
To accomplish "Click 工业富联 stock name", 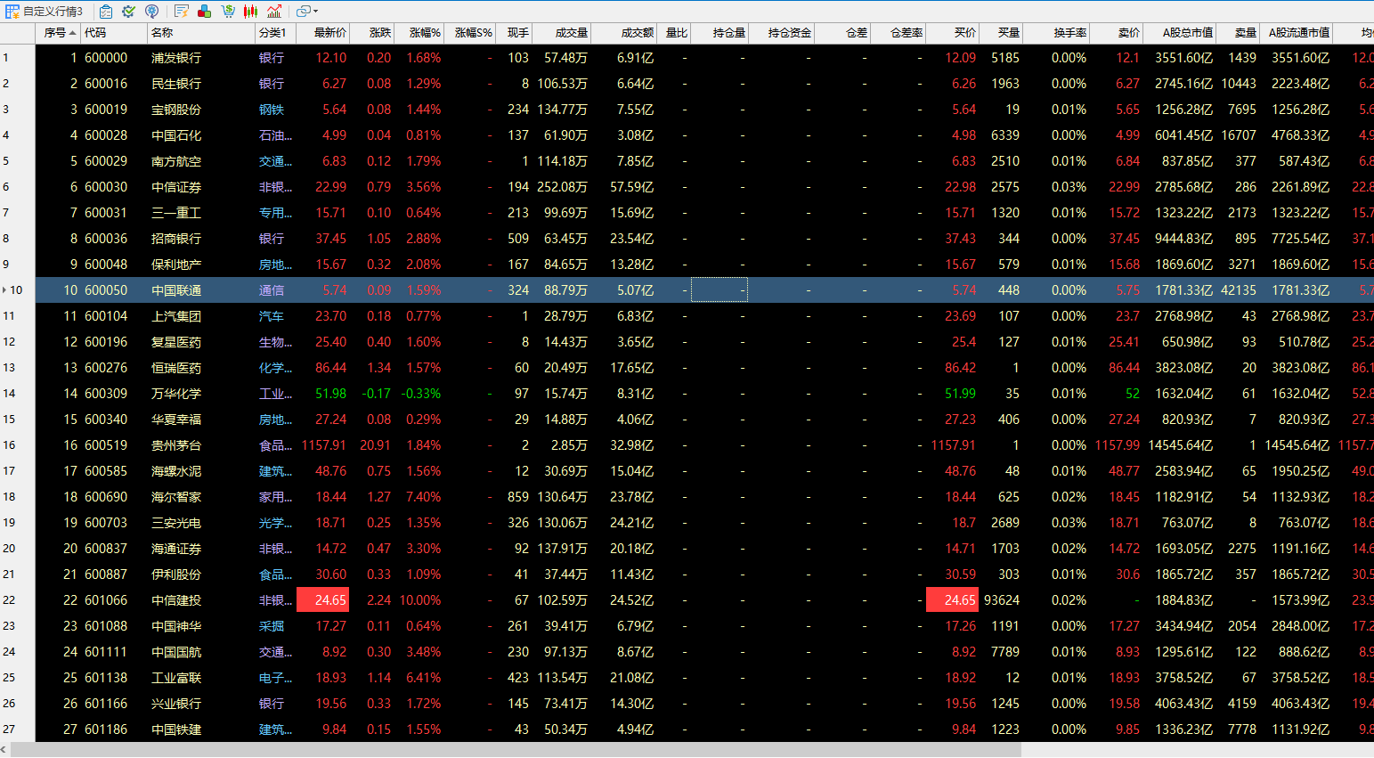I will pos(176,678).
